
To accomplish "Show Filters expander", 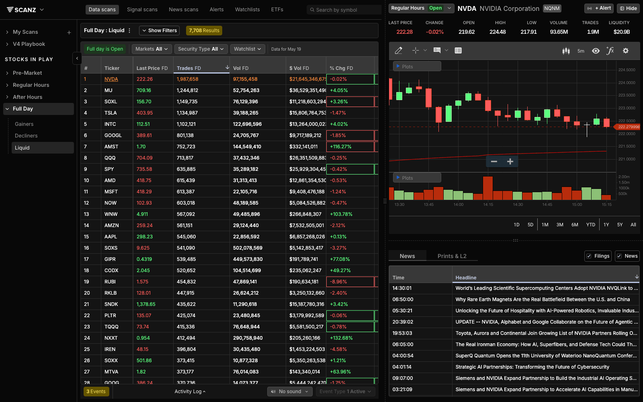I will tap(160, 31).
